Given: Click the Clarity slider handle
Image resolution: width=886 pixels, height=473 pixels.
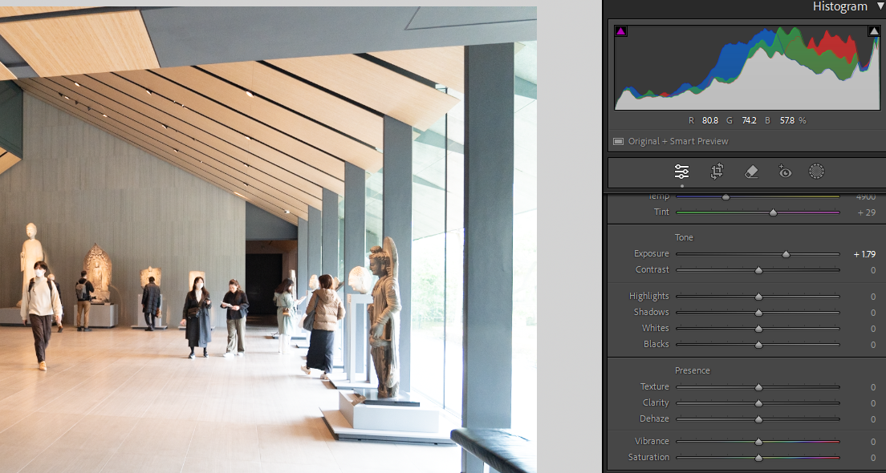Looking at the screenshot, I should pyautogui.click(x=759, y=403).
